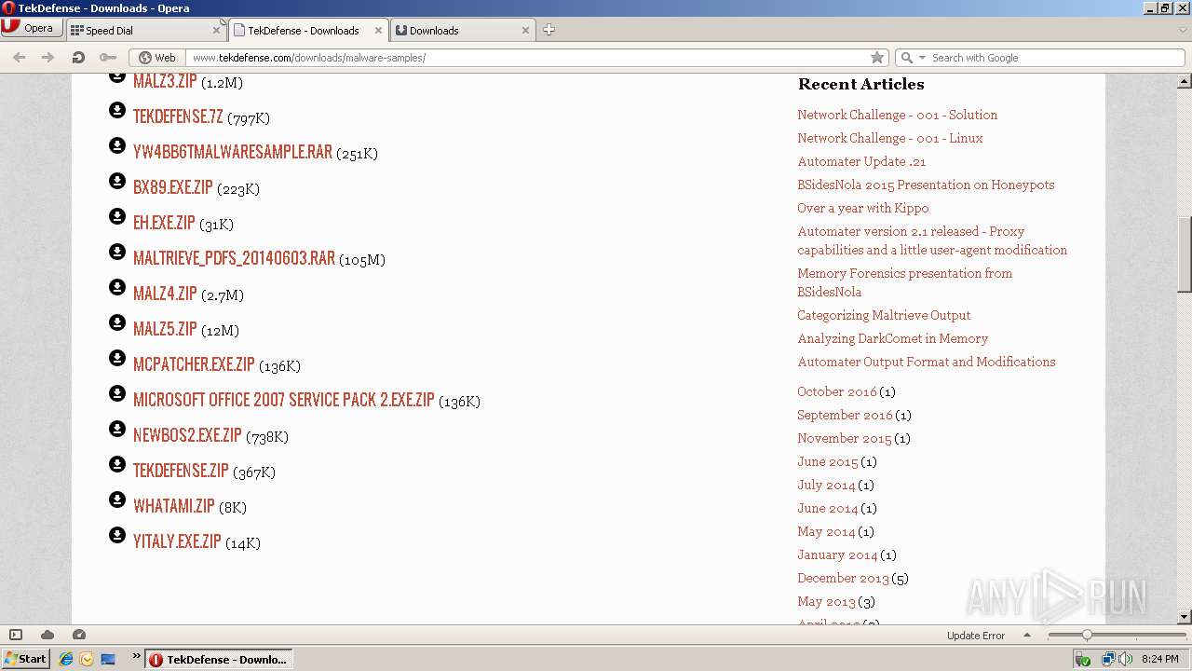This screenshot has width=1192, height=671.
Task: Click the wand key icon in the address toolbar
Action: point(108,58)
